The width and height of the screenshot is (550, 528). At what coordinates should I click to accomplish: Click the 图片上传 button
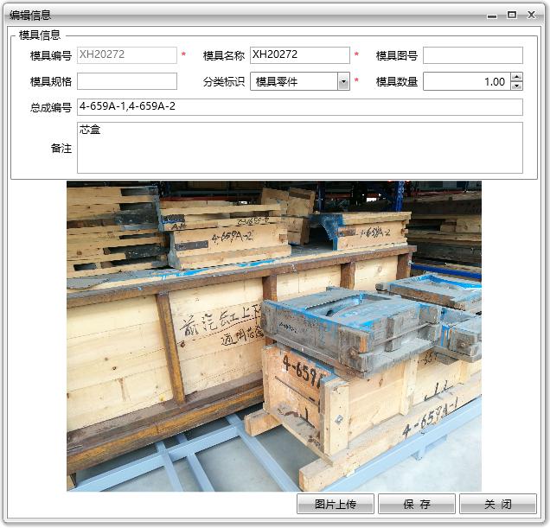(336, 504)
